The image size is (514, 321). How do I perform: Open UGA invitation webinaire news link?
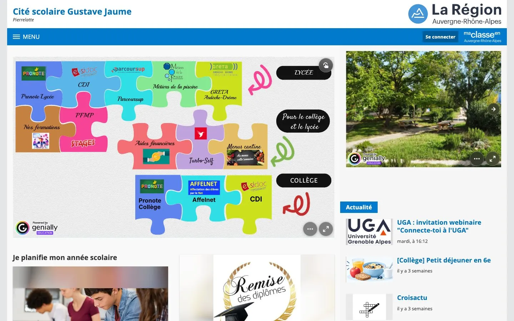click(x=439, y=226)
